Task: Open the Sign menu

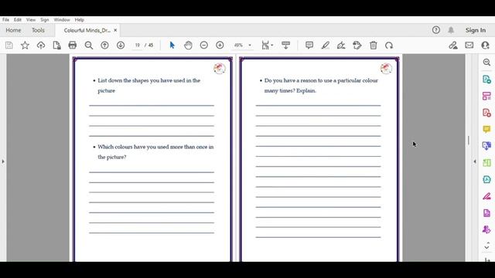Action: pos(45,19)
